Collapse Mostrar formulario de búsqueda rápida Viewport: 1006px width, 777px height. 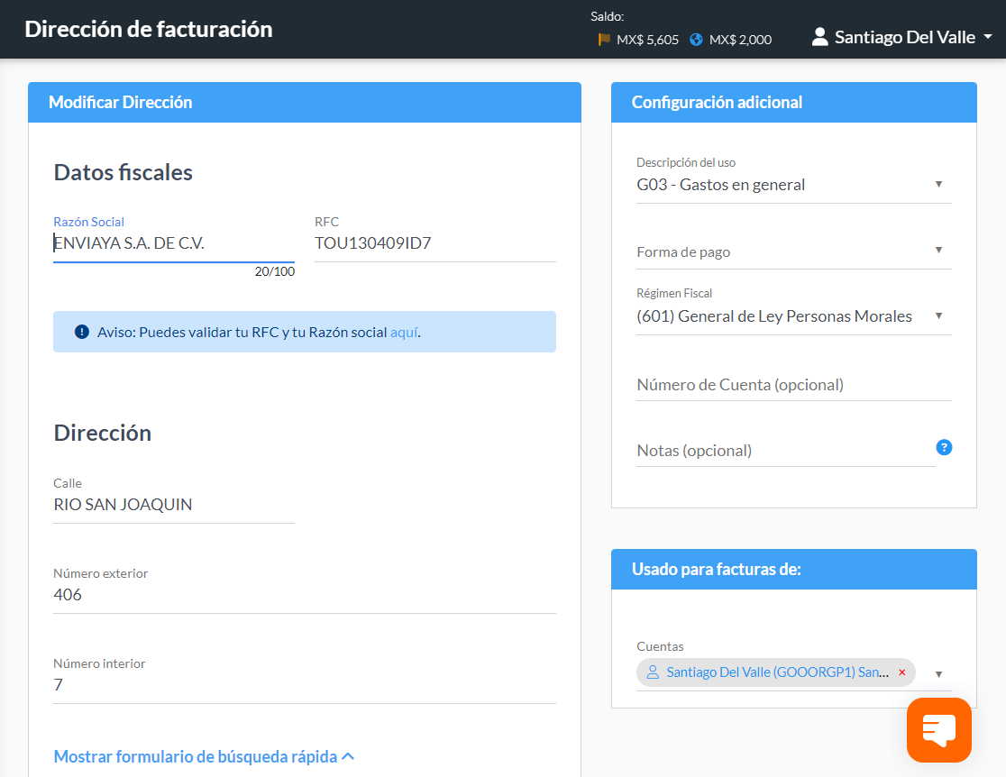pos(204,756)
